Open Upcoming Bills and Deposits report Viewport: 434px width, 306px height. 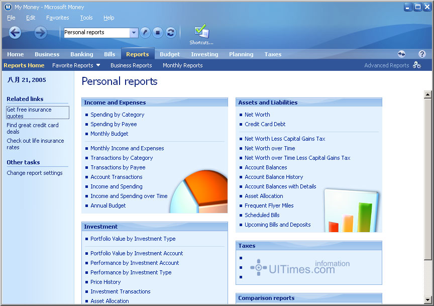[x=277, y=225]
